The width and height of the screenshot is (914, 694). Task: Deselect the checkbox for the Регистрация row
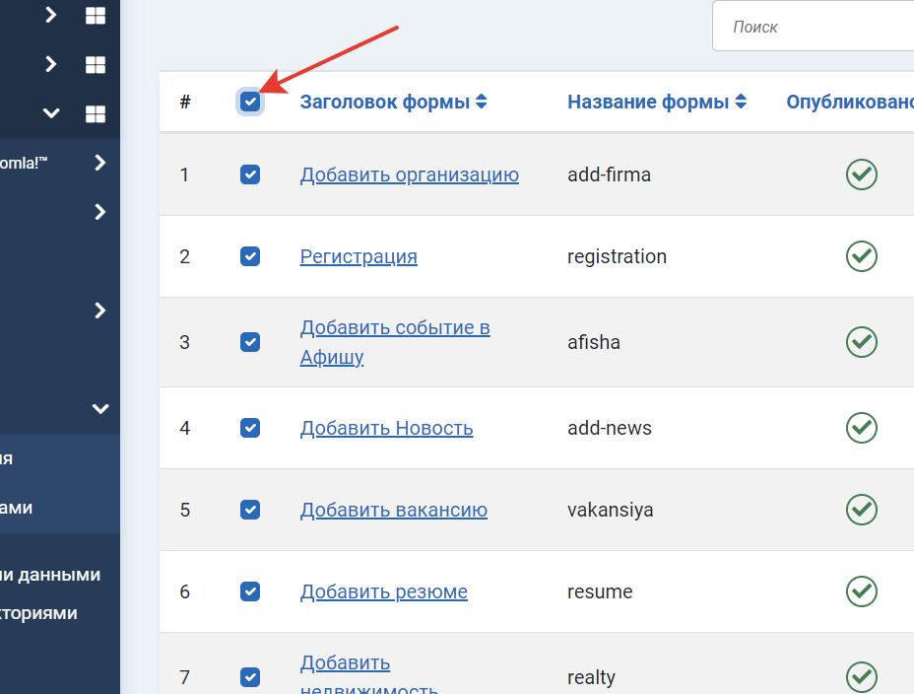tap(250, 256)
